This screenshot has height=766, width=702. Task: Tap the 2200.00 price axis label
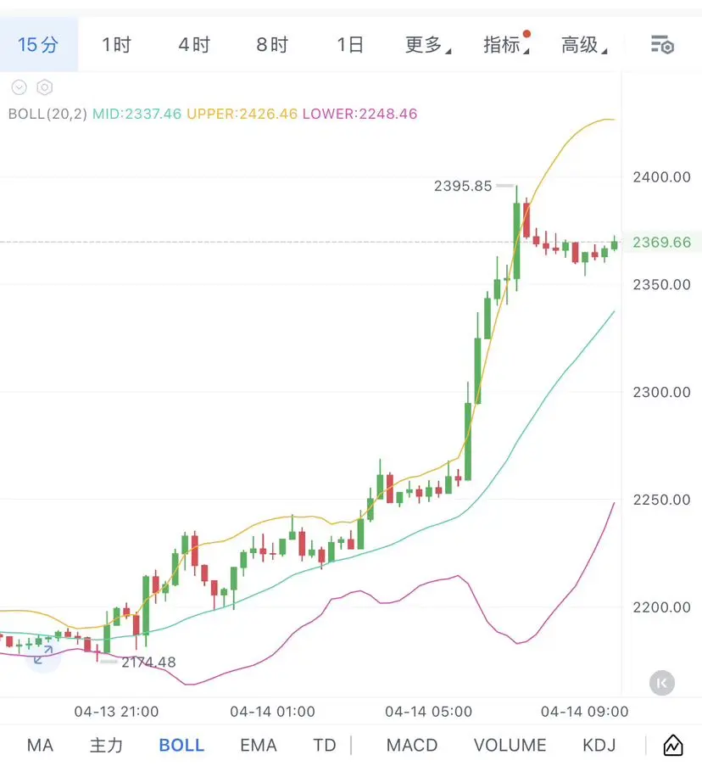(661, 607)
